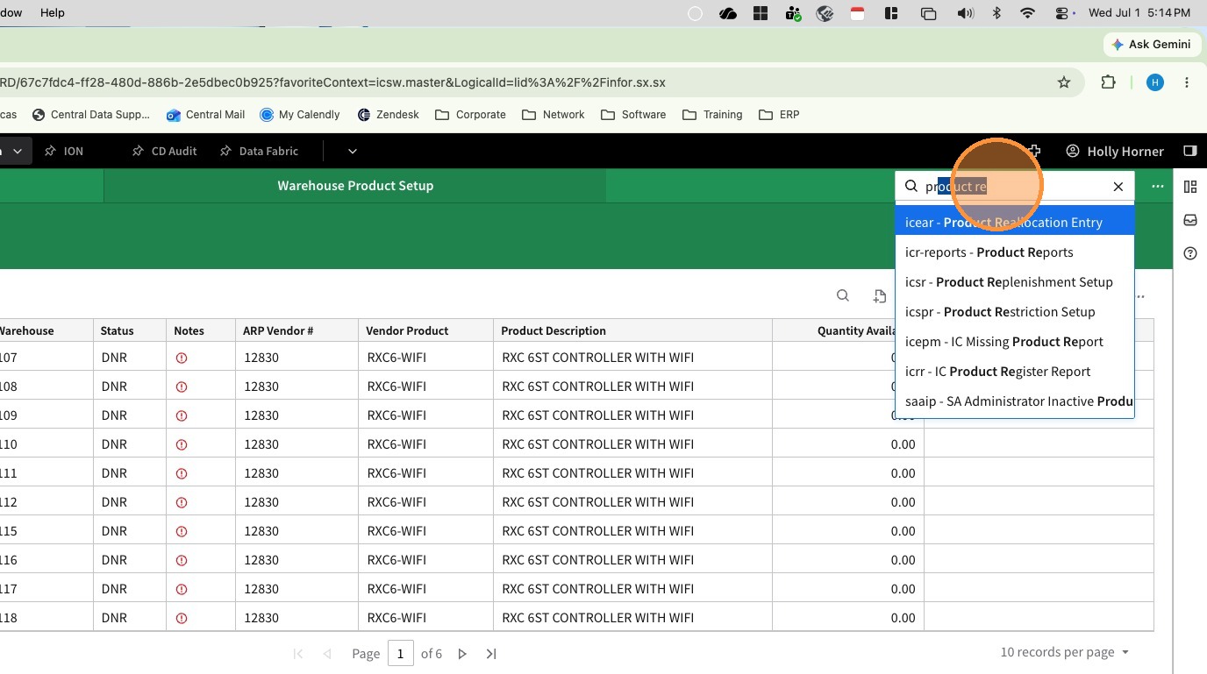This screenshot has height=674, width=1207.
Task: Open the Software bookmarks folder
Action: pos(633,115)
